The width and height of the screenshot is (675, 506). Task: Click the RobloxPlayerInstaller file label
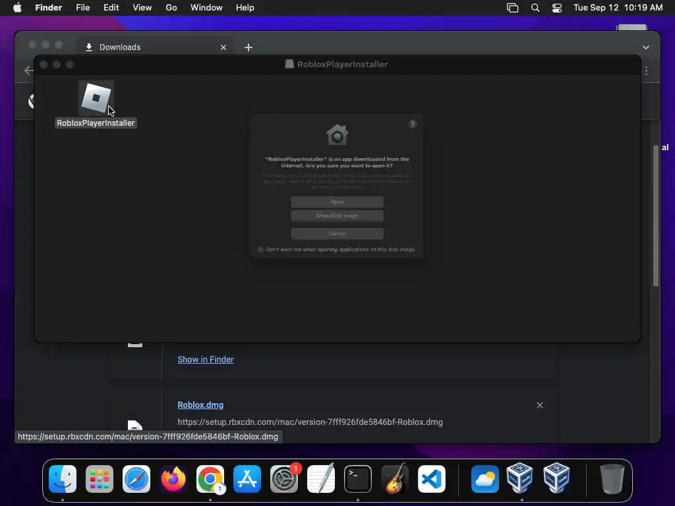[x=96, y=123]
